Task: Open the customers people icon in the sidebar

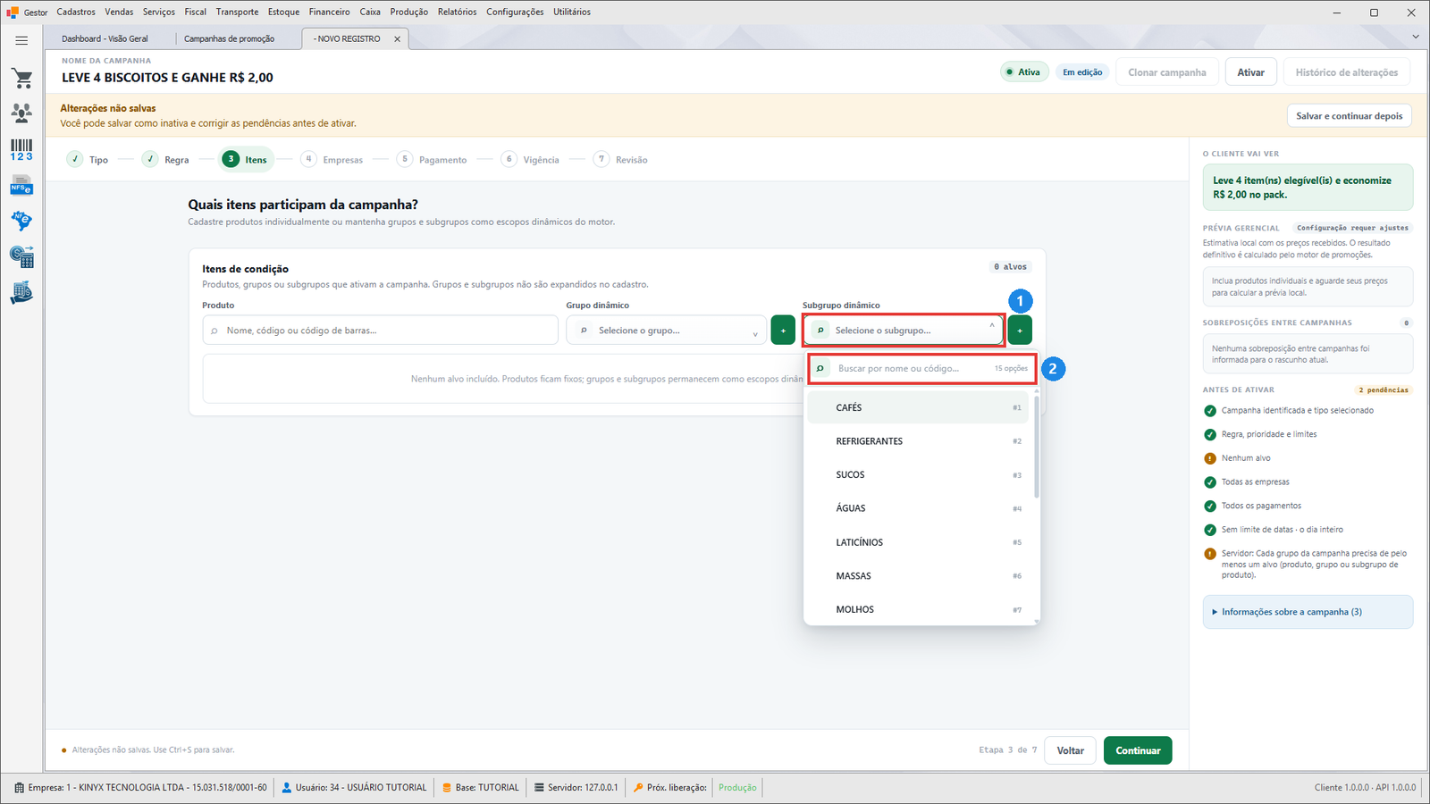Action: pyautogui.click(x=21, y=113)
